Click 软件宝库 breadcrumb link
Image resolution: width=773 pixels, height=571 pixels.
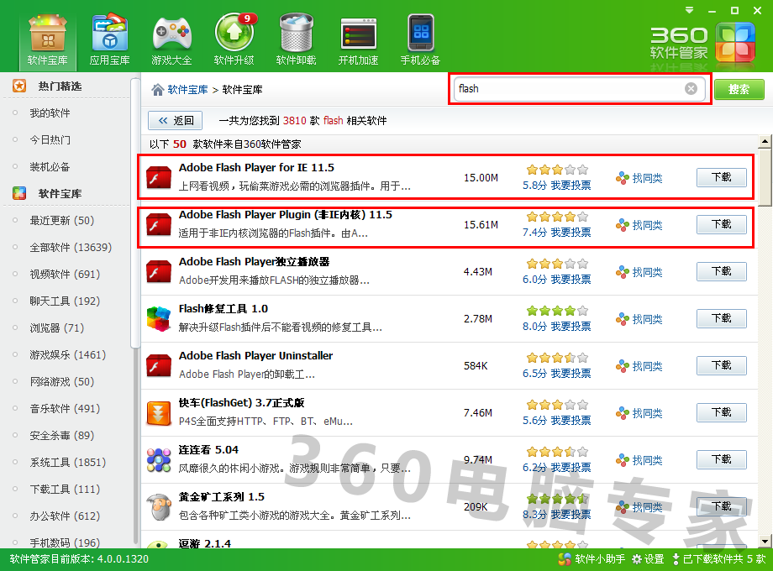click(x=187, y=90)
